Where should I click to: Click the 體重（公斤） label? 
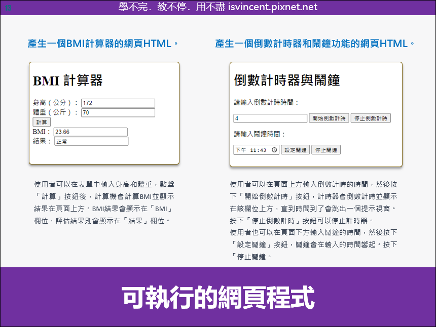[56, 112]
